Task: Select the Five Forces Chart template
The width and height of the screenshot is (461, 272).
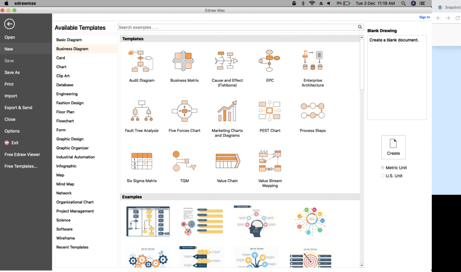Action: tap(184, 110)
